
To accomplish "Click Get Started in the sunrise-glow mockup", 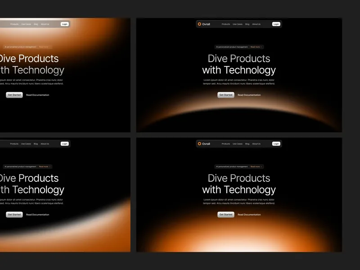I will click(x=226, y=215).
